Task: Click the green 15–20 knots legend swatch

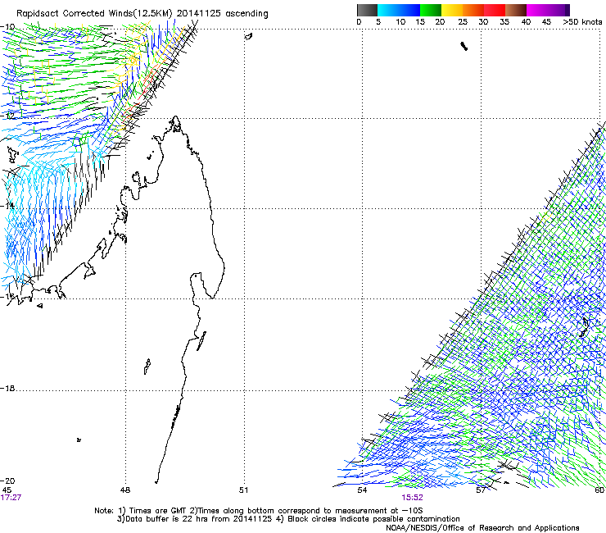Action: coord(431,10)
